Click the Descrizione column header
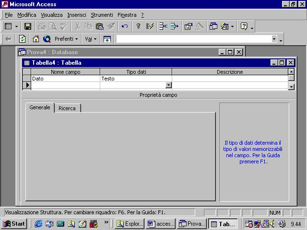 pos(230,72)
